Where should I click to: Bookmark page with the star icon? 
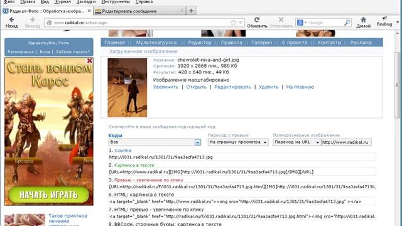(x=233, y=23)
